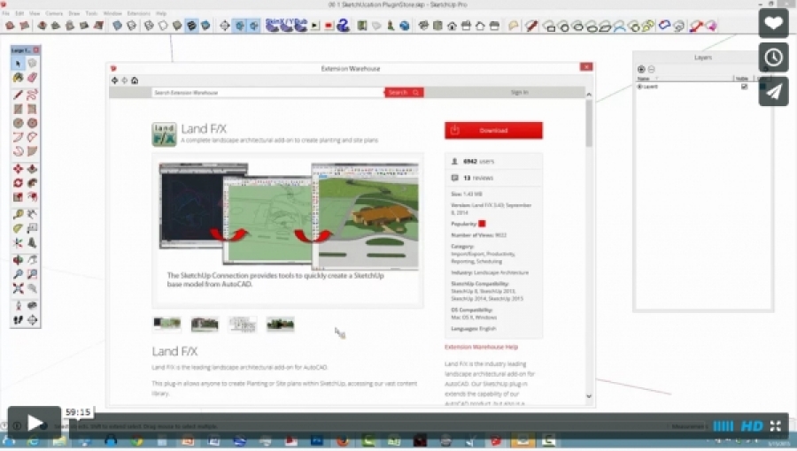Go to Extension Warehouse home page

[135, 80]
